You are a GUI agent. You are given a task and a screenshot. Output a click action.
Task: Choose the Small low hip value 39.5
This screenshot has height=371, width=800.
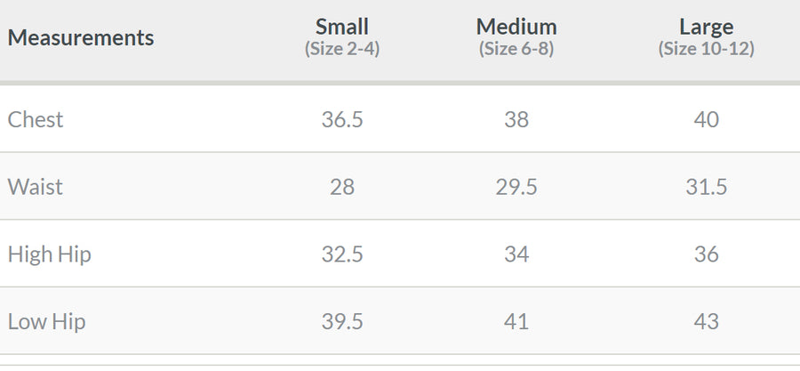342,321
